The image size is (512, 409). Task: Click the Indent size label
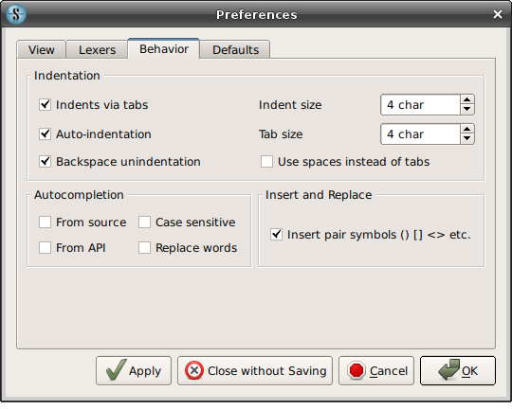[x=290, y=105]
